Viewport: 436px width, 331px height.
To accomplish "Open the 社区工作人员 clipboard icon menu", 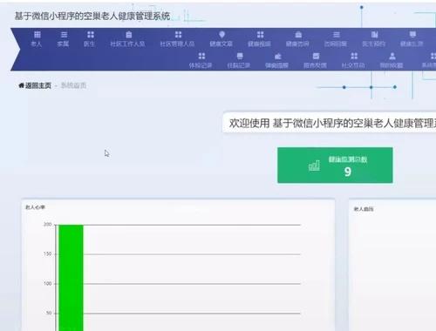I will [128, 35].
